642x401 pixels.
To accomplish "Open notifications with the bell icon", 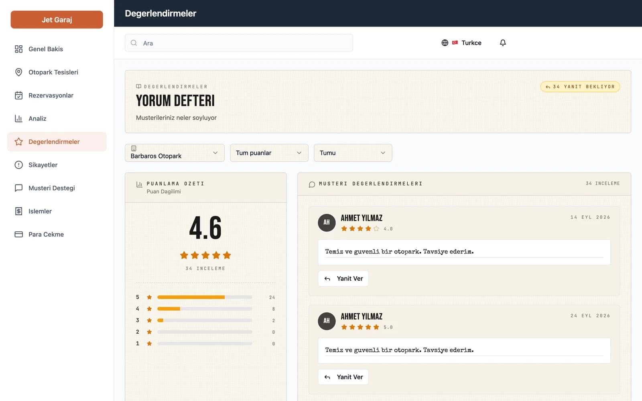I will tap(503, 43).
